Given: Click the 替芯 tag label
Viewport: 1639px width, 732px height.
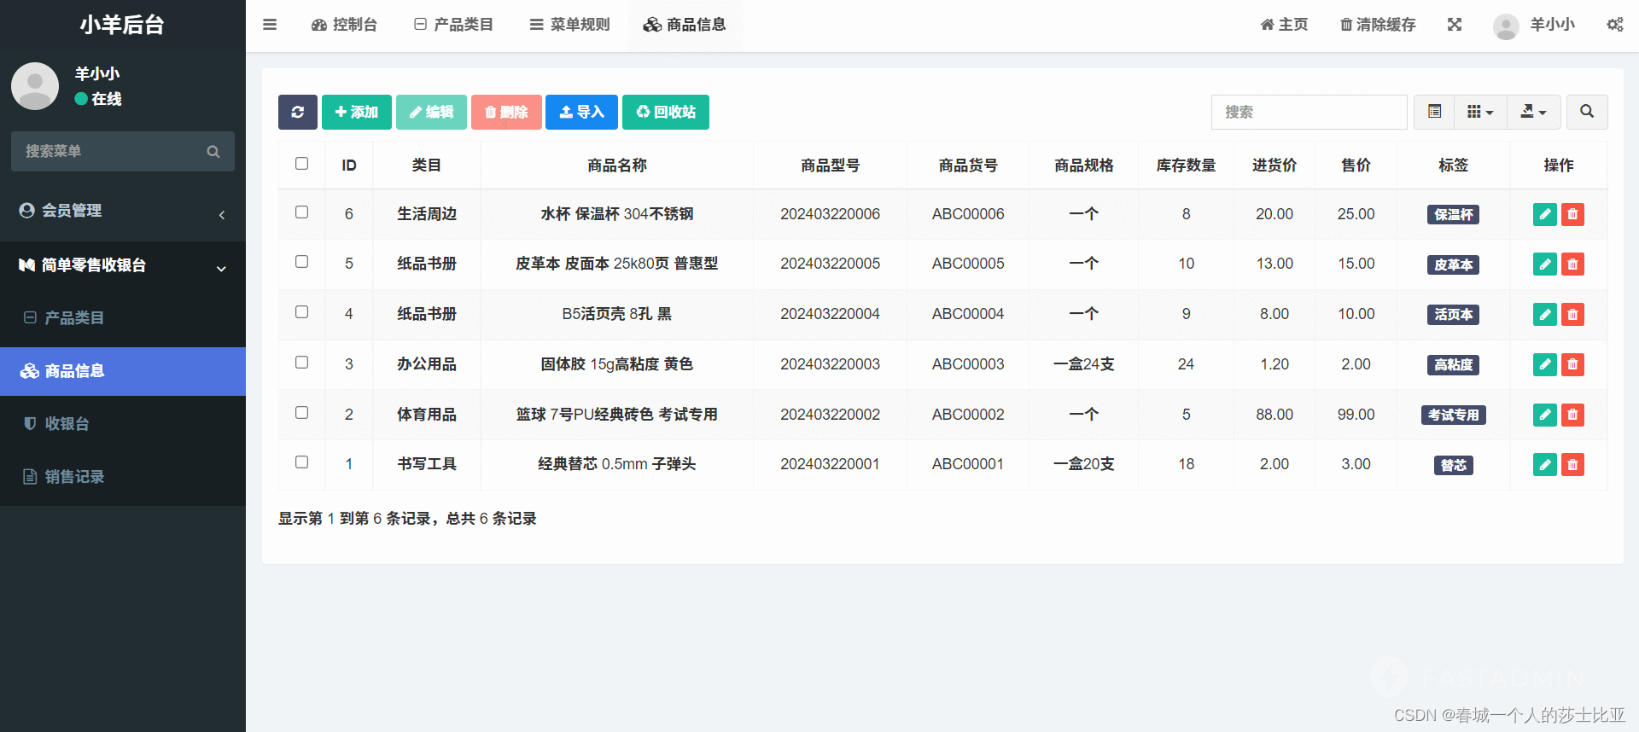Looking at the screenshot, I should click(1453, 466).
